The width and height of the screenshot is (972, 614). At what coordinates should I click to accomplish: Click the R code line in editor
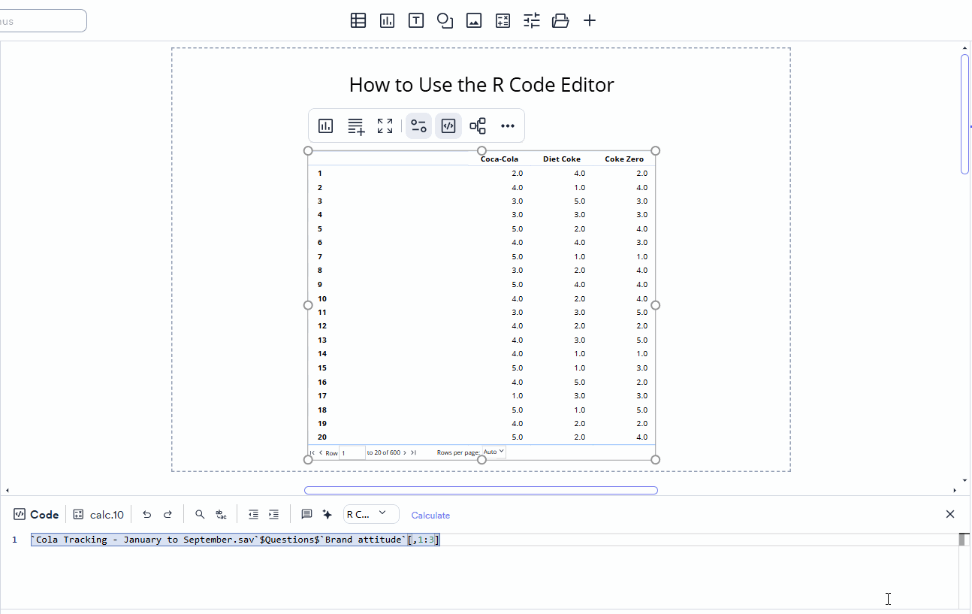235,540
